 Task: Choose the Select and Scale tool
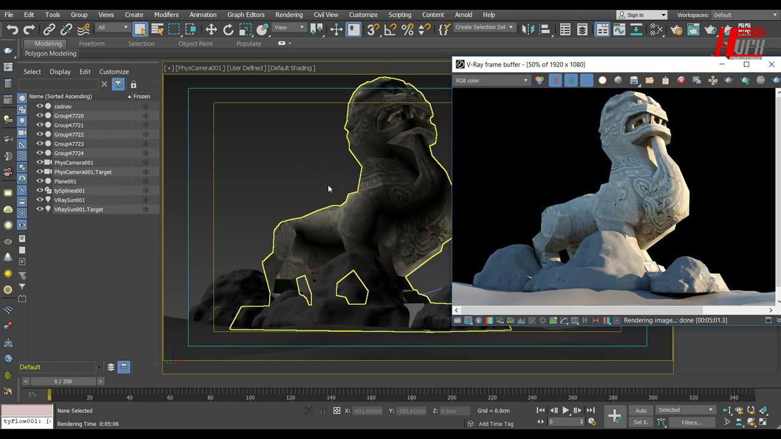(x=245, y=29)
